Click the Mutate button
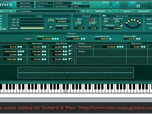Viewport: 152px width, 114px height. (x=100, y=11)
